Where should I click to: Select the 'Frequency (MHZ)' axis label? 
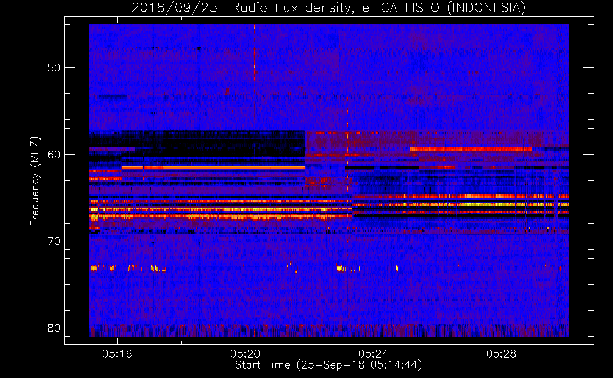[35, 181]
